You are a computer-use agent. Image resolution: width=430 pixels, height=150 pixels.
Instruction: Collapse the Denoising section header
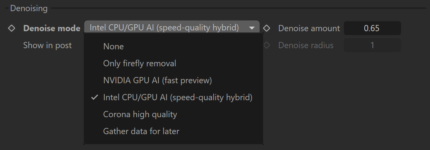[29, 8]
